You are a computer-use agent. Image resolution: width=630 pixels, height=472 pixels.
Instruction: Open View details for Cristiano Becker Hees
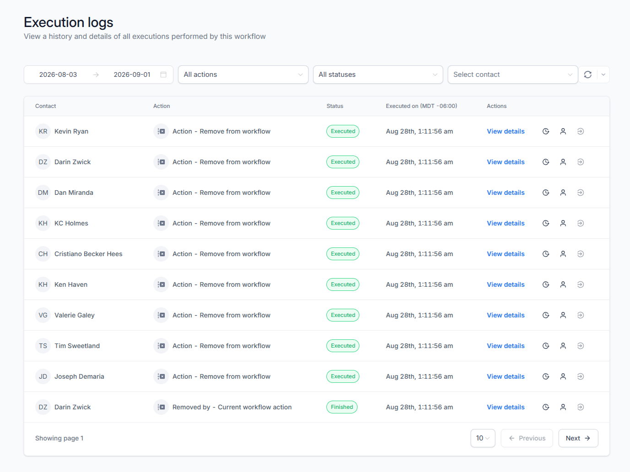[x=506, y=254]
